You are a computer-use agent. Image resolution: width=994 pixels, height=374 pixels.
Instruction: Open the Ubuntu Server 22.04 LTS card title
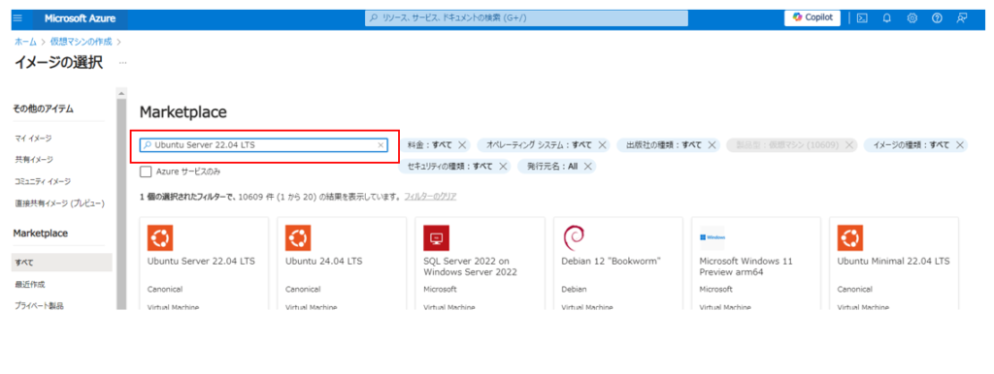click(x=202, y=261)
